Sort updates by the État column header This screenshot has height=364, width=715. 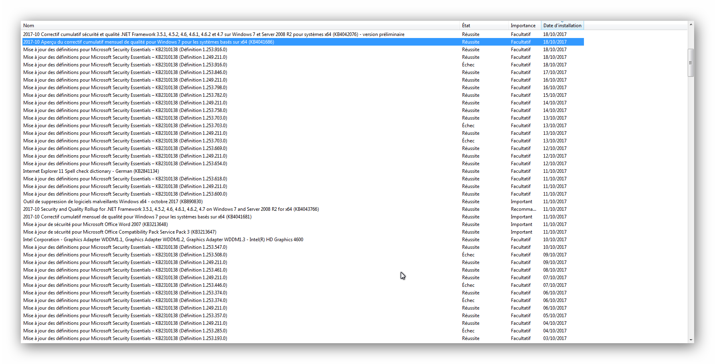(x=483, y=26)
